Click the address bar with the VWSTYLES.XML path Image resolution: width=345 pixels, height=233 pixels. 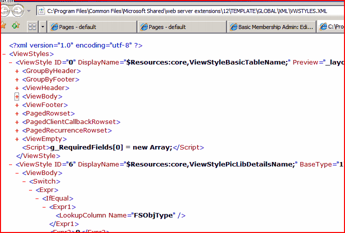pos(190,10)
